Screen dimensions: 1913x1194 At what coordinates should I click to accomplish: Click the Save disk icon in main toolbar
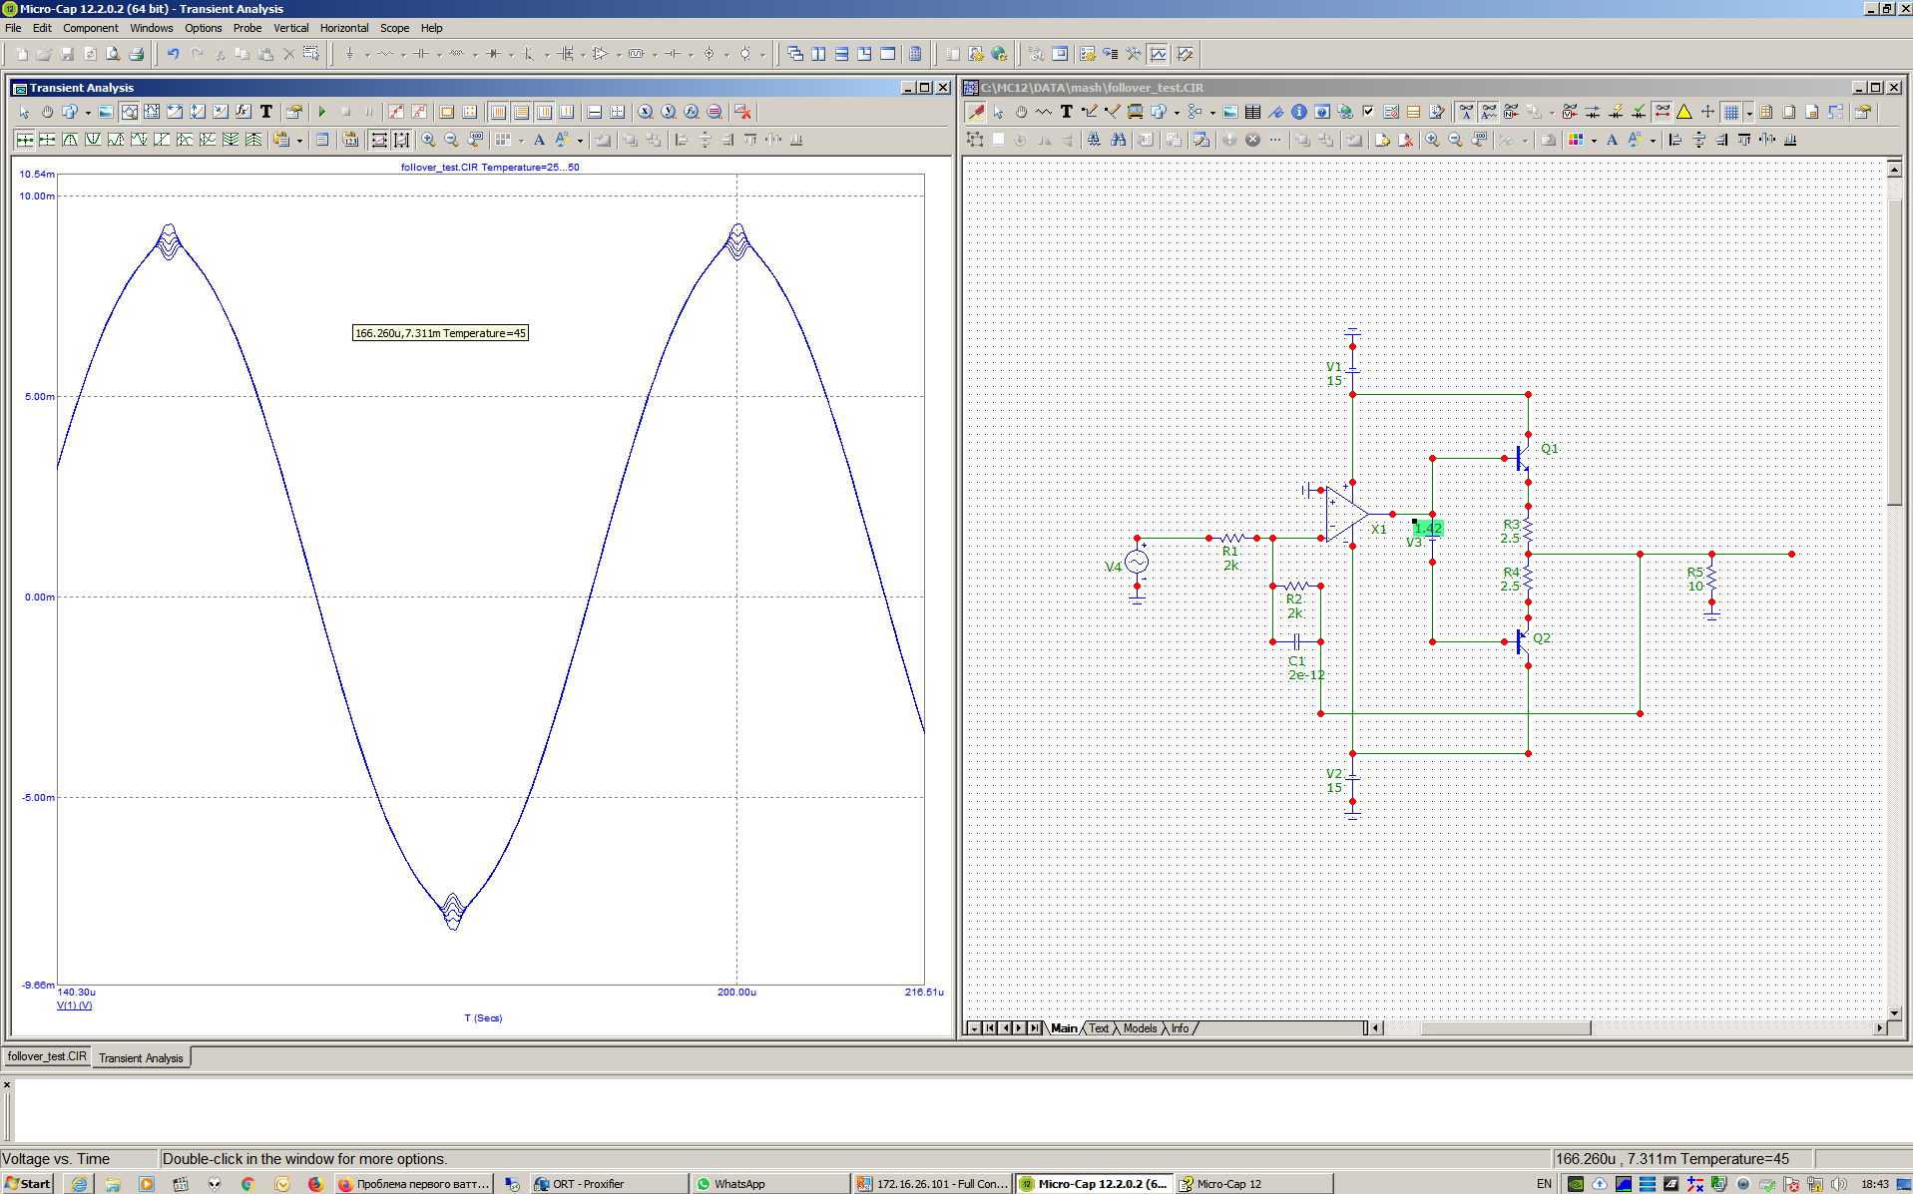[68, 54]
